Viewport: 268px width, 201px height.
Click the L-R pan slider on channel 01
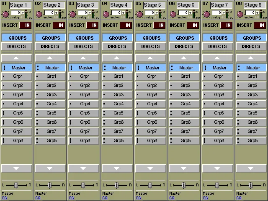tap(17, 185)
